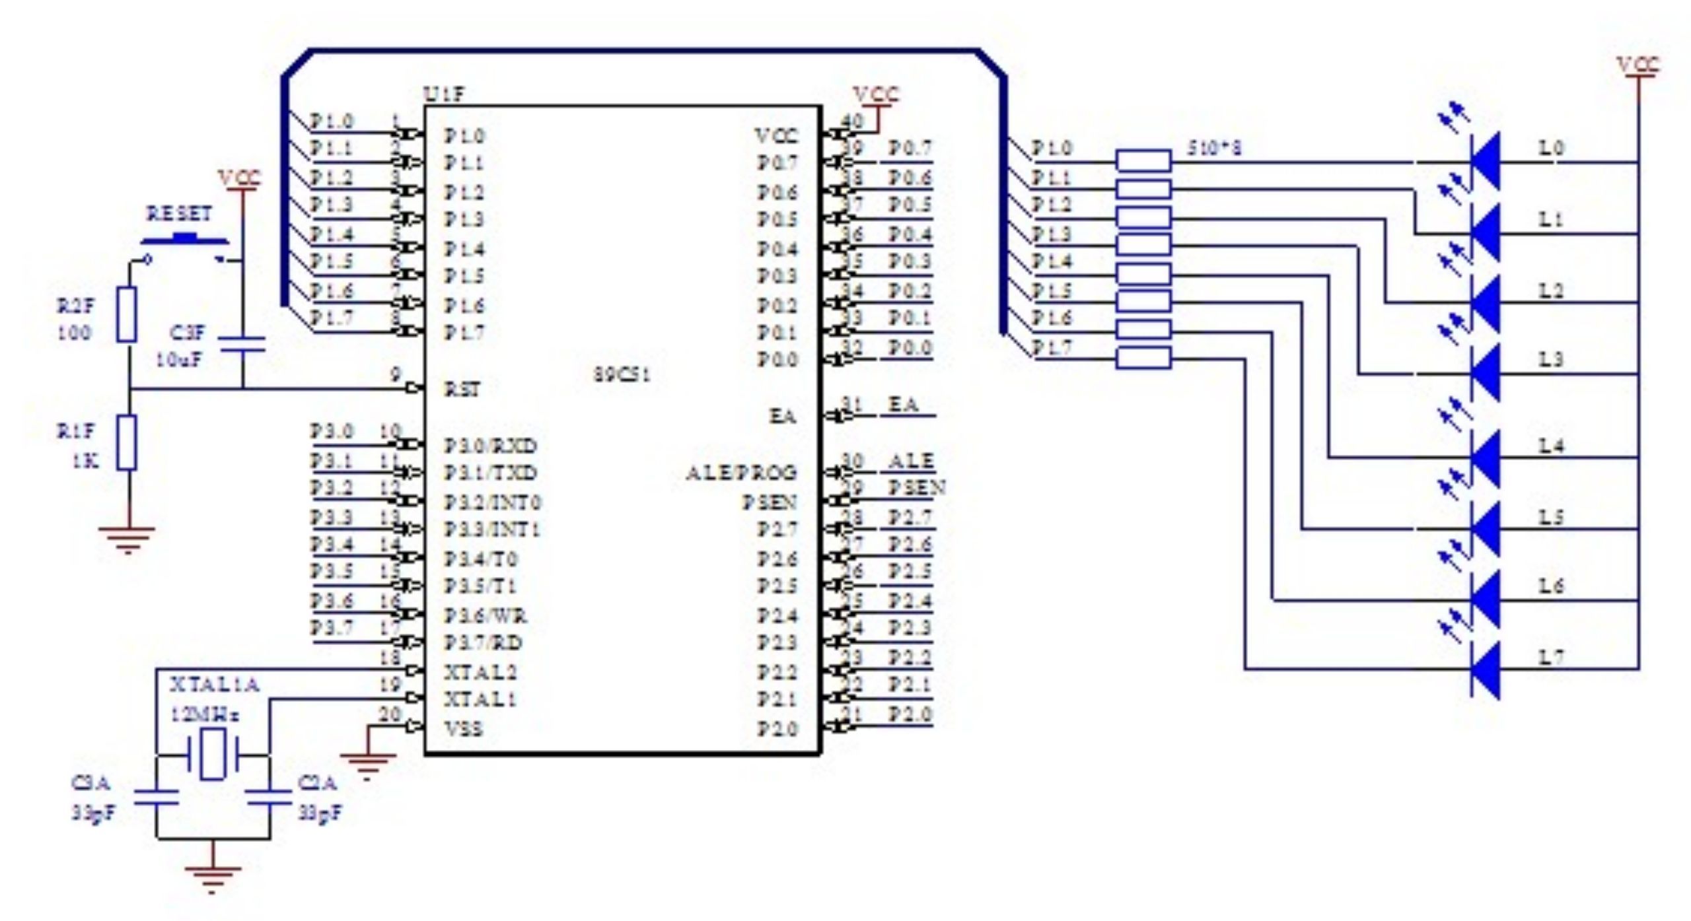Click the R2F resistor symbol
Screen dimensions: 1691x921
(x=127, y=314)
